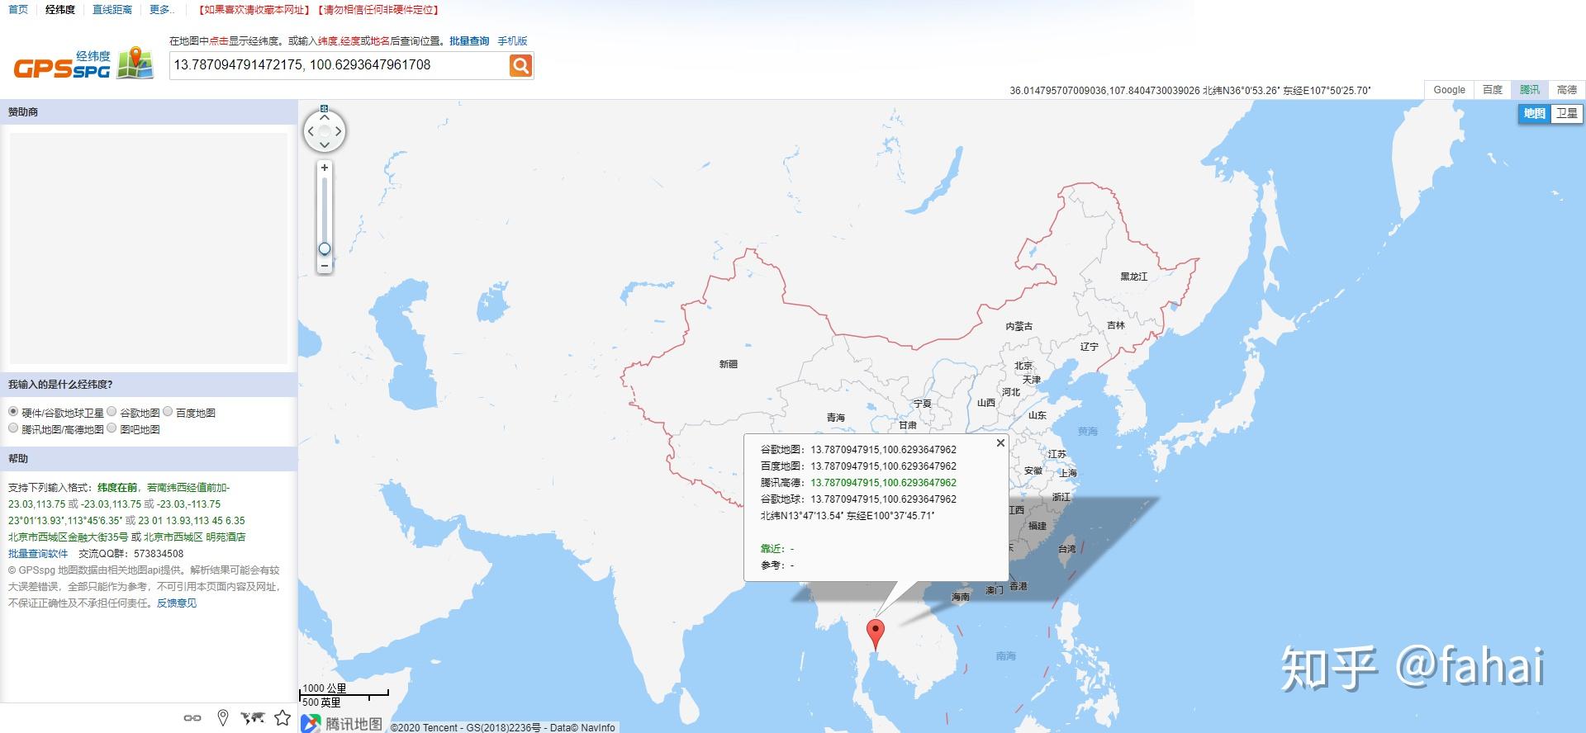This screenshot has width=1586, height=733.
Task: Switch to the Google map tab
Action: (x=1449, y=90)
